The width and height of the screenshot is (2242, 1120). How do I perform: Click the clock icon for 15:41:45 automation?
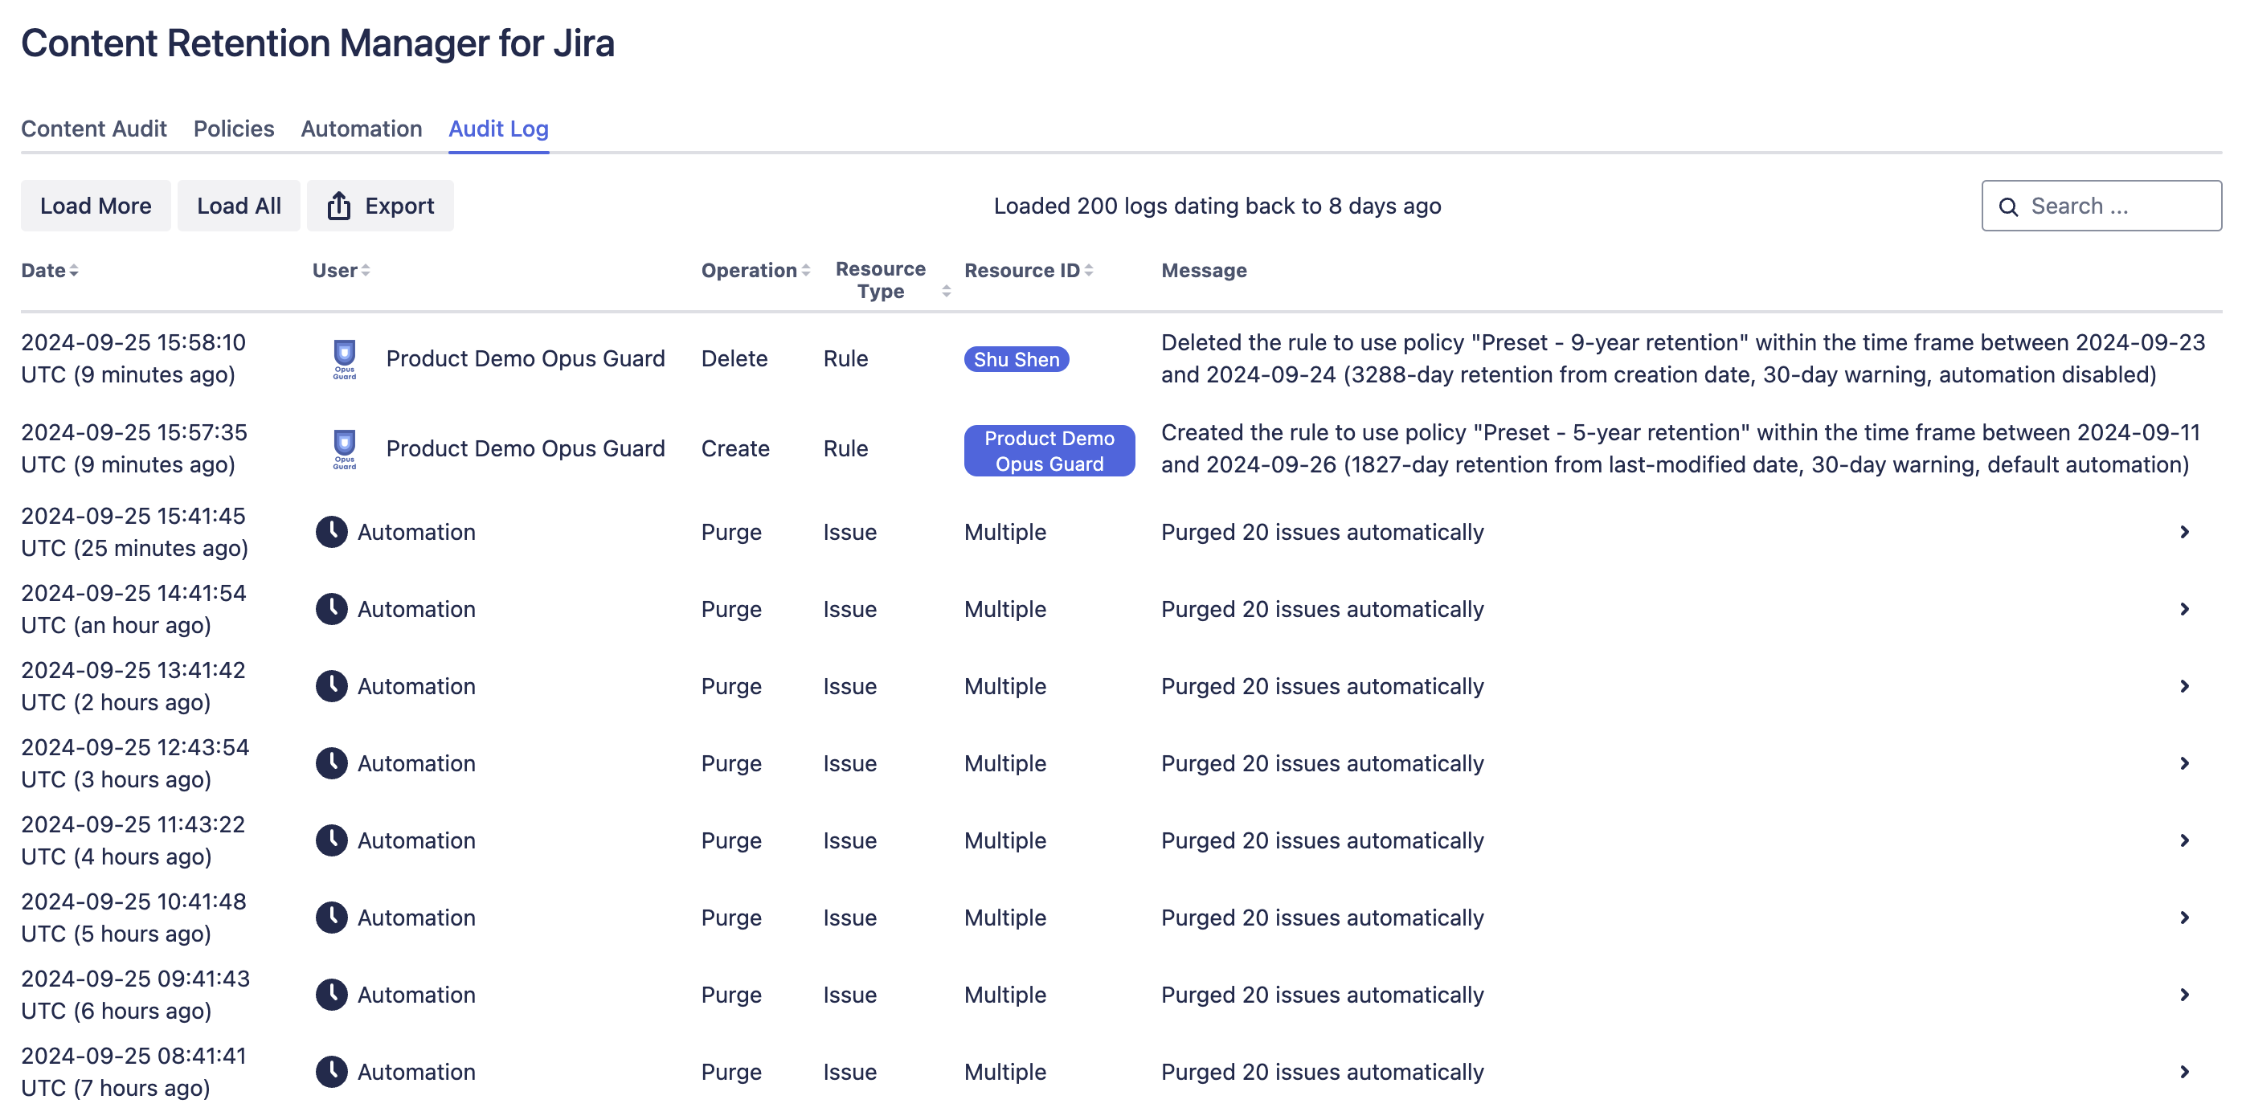(x=332, y=532)
